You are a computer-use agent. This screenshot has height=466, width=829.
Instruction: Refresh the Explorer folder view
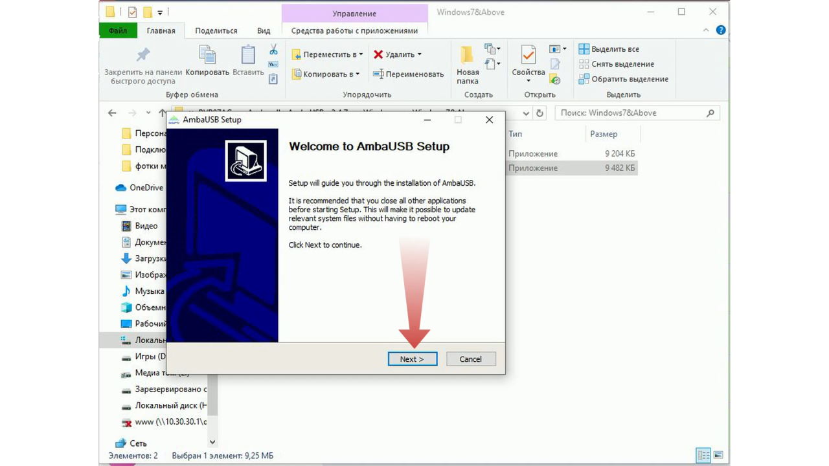pos(540,113)
